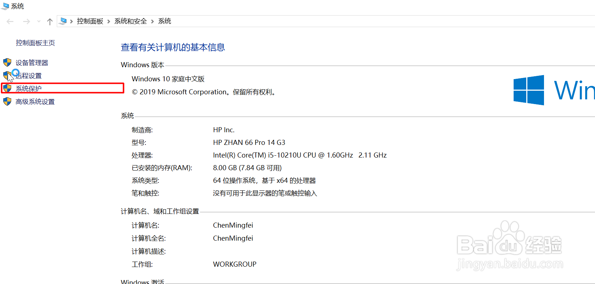The image size is (595, 284).
Task: Click the system icon in the title bar
Action: pos(5,6)
